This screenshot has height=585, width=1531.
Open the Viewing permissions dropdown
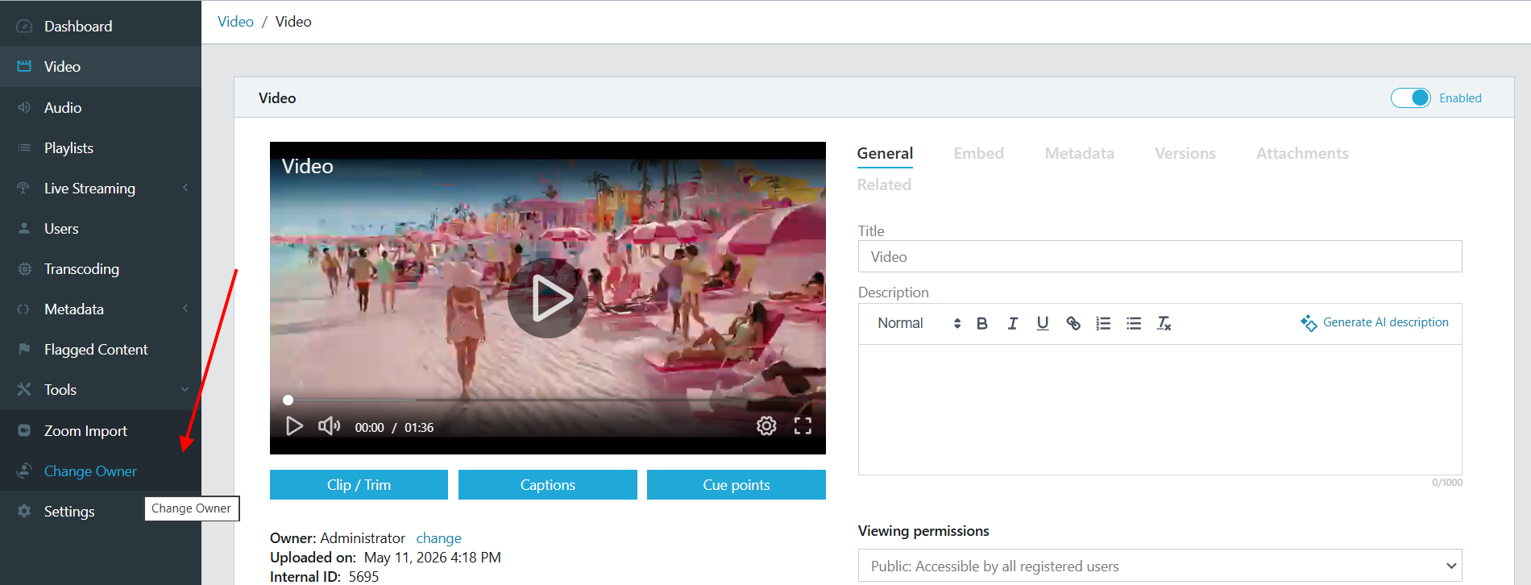[1160, 566]
